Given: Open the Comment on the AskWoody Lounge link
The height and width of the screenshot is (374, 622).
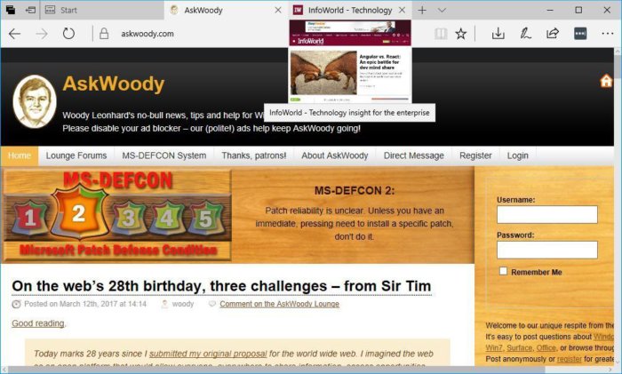Looking at the screenshot, I should 279,304.
